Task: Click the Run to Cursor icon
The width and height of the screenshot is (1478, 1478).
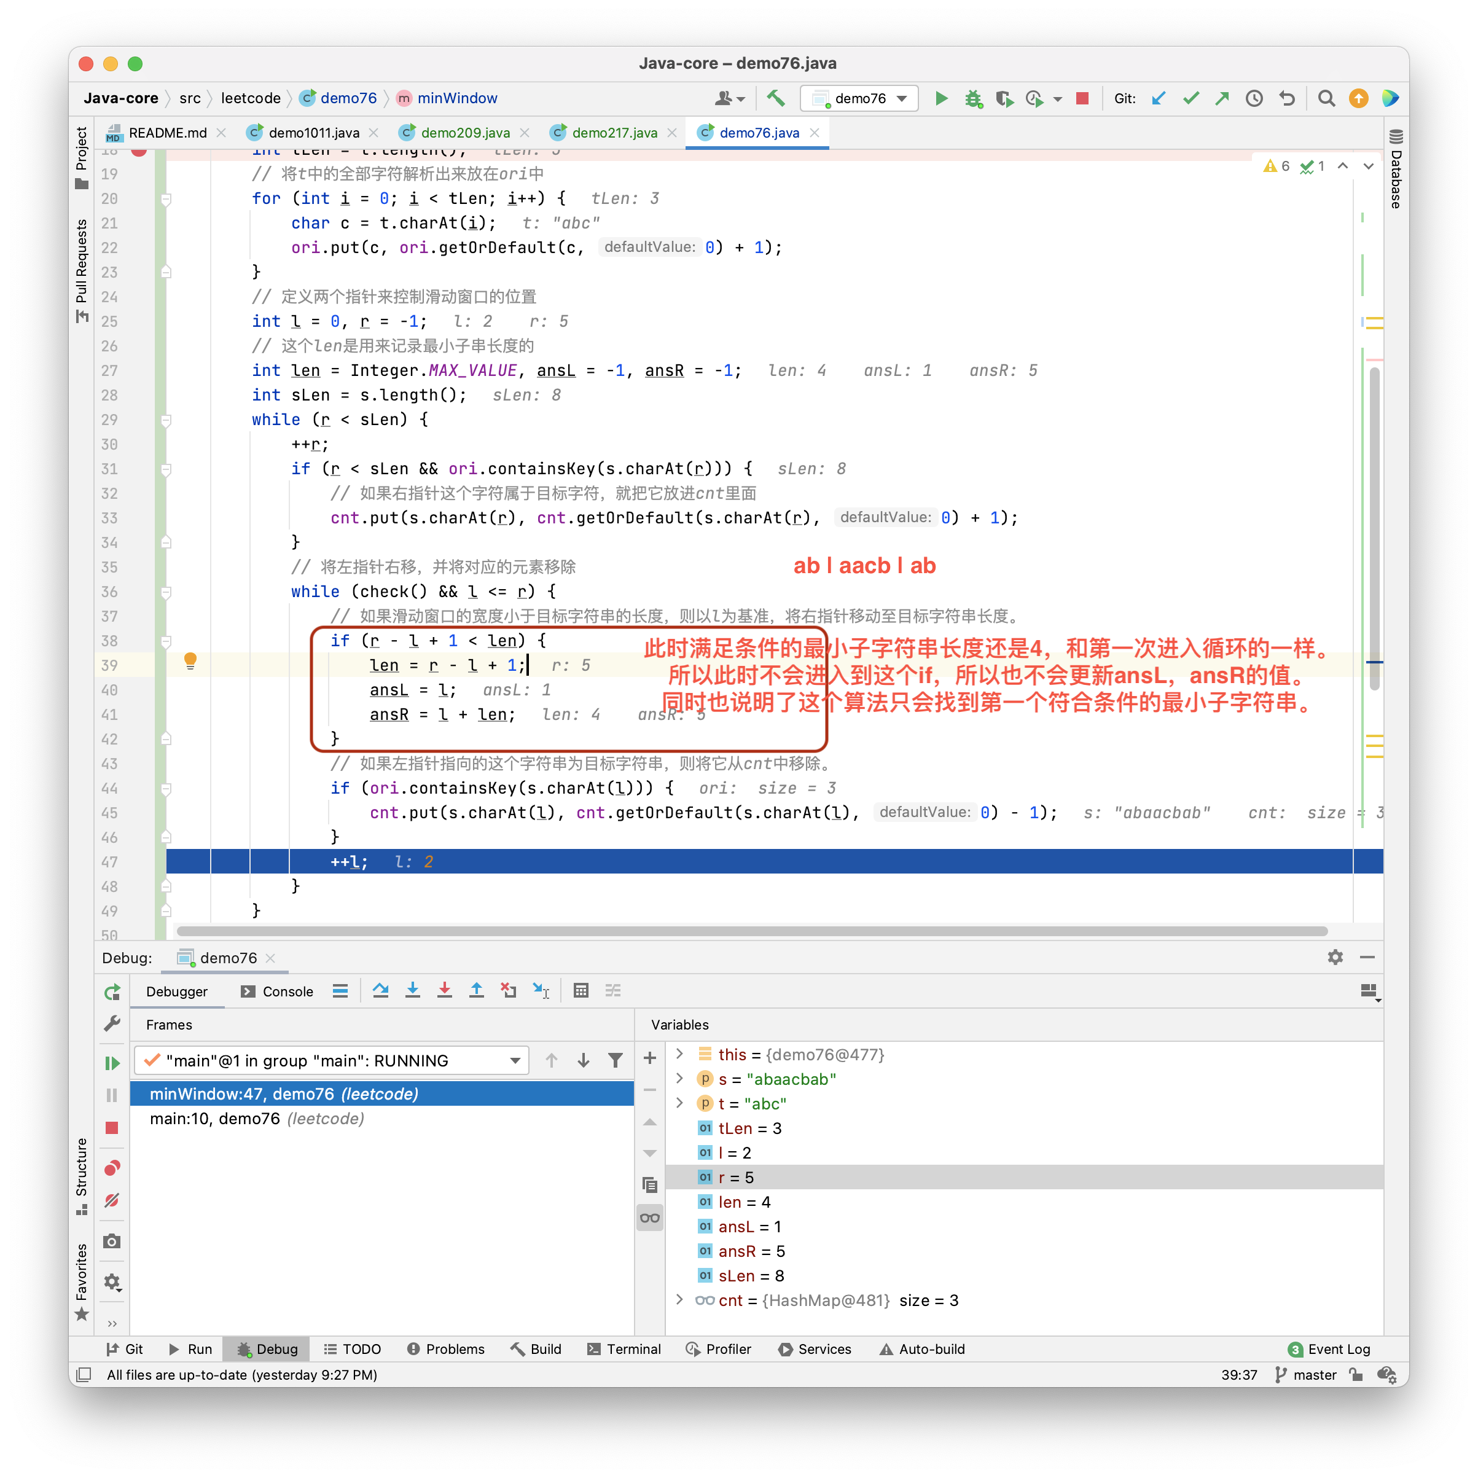Action: click(x=541, y=991)
